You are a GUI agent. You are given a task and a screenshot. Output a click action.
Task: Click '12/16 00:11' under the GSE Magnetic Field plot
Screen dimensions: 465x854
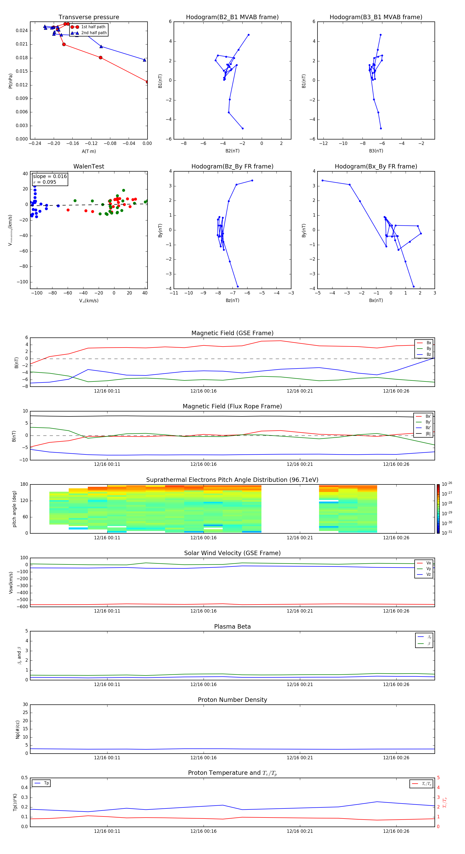point(107,391)
